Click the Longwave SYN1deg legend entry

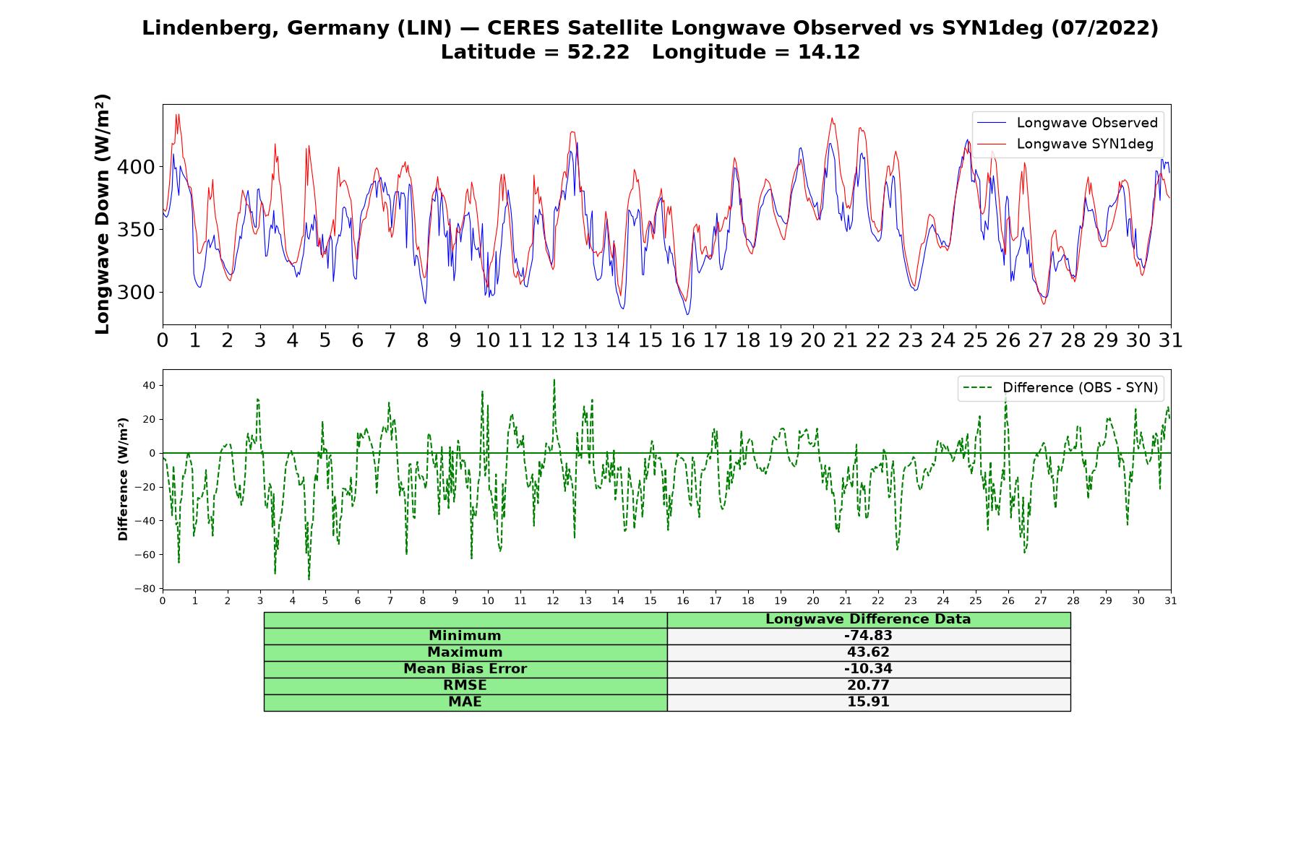tap(1065, 144)
